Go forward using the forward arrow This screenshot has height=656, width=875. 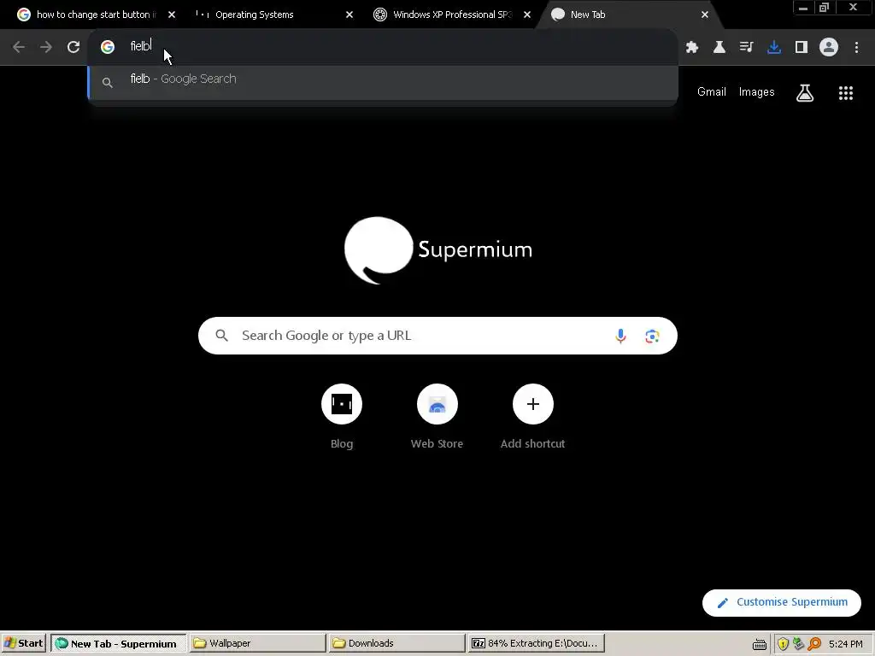point(46,47)
